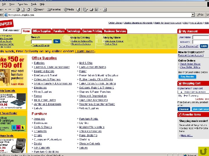Viewport: 209px width, 156px height.
Task: Open the Paper category link
Action: [83, 71]
